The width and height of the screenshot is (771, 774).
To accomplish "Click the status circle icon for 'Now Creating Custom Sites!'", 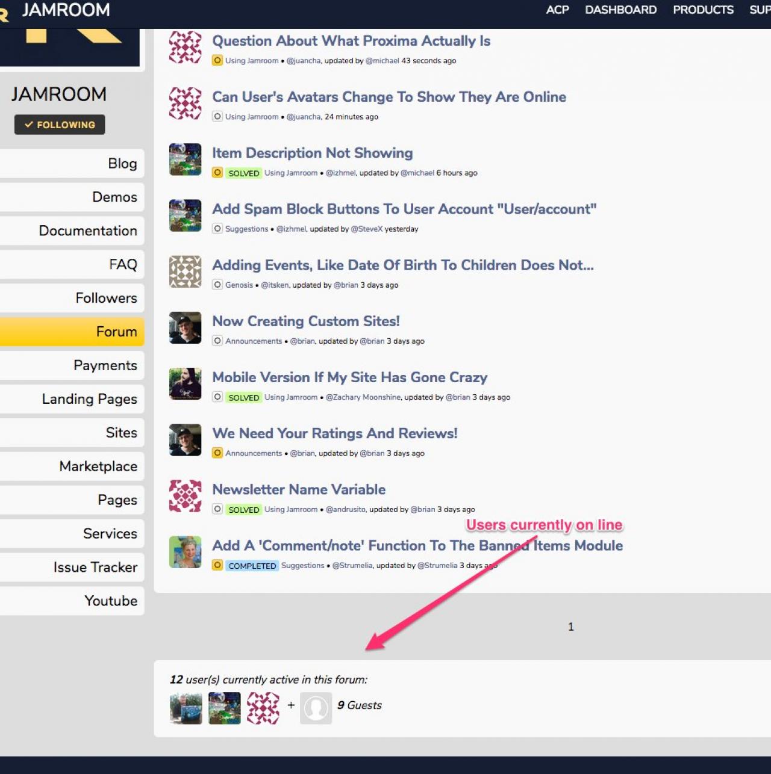I will click(x=217, y=341).
